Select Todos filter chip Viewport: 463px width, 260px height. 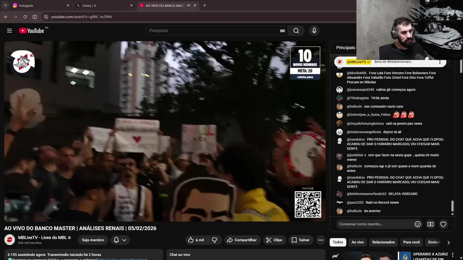(338, 242)
